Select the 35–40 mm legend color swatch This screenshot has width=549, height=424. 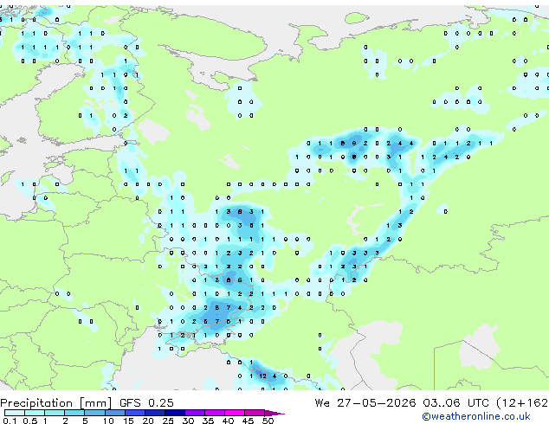click(x=214, y=413)
